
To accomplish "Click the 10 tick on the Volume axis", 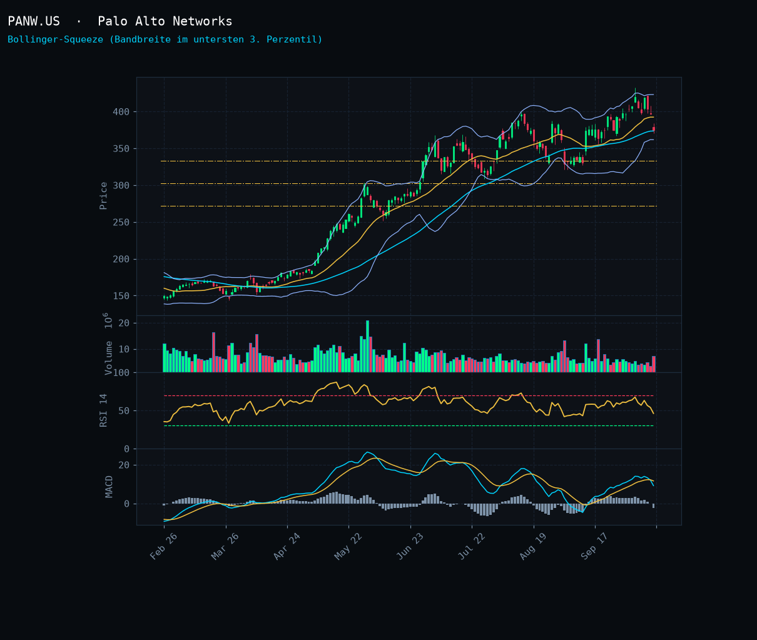I will (124, 349).
